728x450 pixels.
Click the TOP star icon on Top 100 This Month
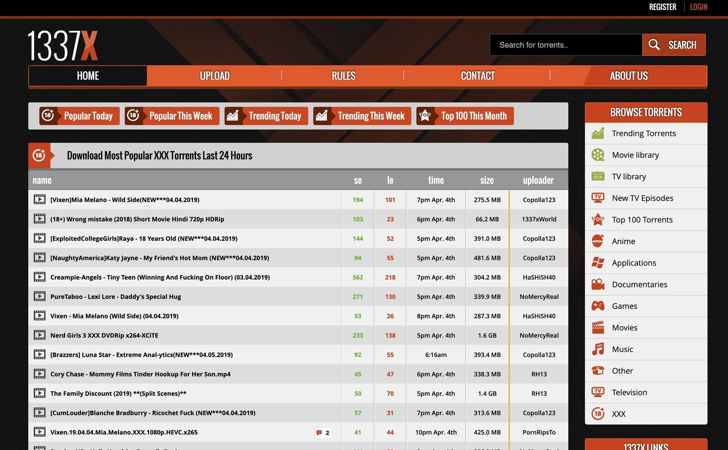pyautogui.click(x=425, y=115)
